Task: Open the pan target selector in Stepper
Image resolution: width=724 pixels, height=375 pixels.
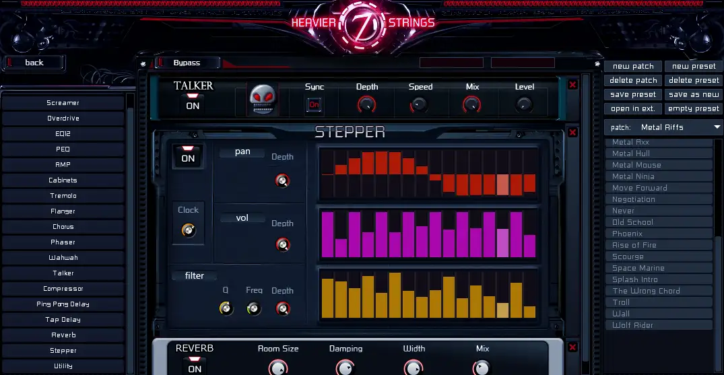Action: click(242, 152)
